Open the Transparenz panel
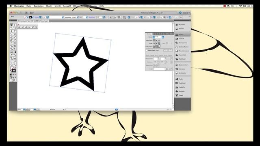This screenshot has width=260, height=146. (x=182, y=43)
